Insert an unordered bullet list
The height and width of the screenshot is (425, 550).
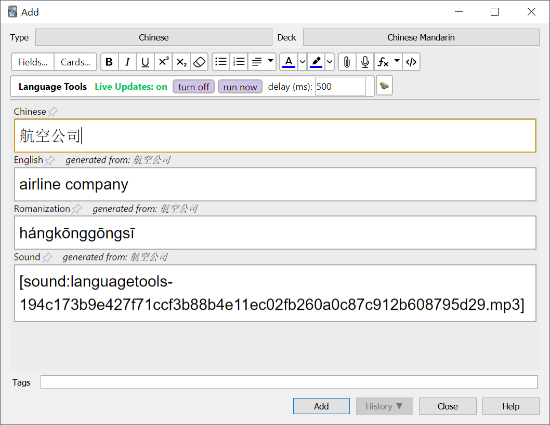pyautogui.click(x=221, y=62)
